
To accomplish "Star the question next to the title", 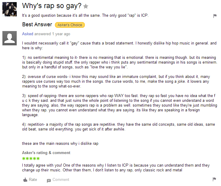I will (86, 6).
